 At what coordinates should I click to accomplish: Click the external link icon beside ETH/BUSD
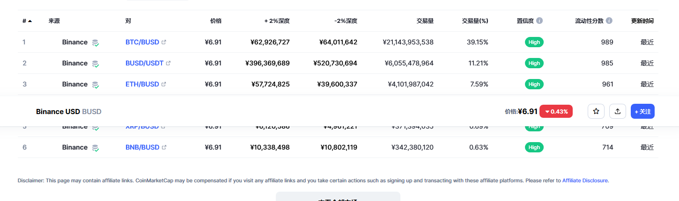164,84
